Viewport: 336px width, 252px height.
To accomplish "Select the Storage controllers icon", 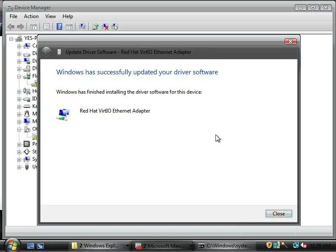I will 27,152.
